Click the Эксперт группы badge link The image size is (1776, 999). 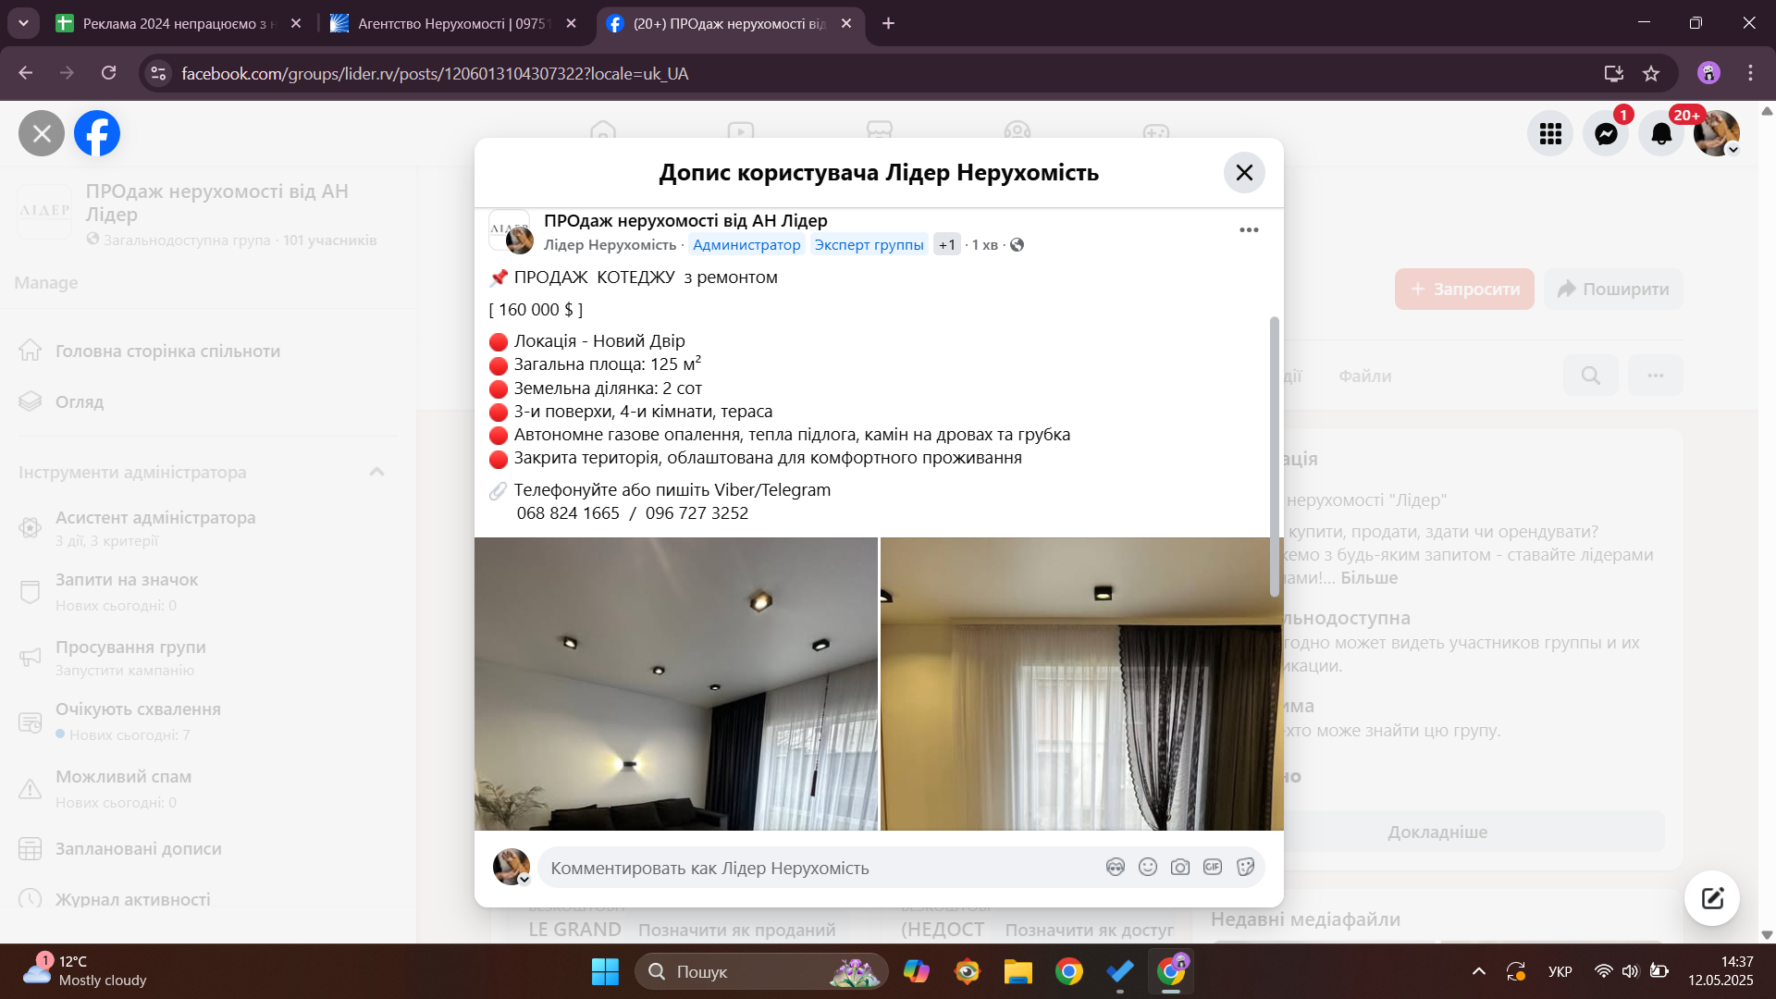[x=869, y=245]
